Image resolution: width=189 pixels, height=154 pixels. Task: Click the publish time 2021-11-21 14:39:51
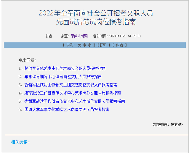click(125, 36)
